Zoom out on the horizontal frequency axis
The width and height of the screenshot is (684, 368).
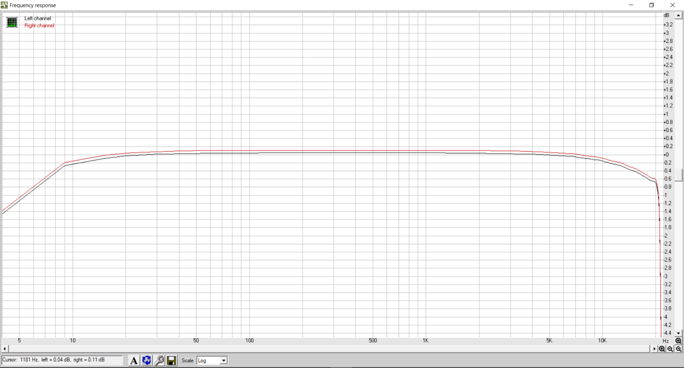[x=670, y=349]
